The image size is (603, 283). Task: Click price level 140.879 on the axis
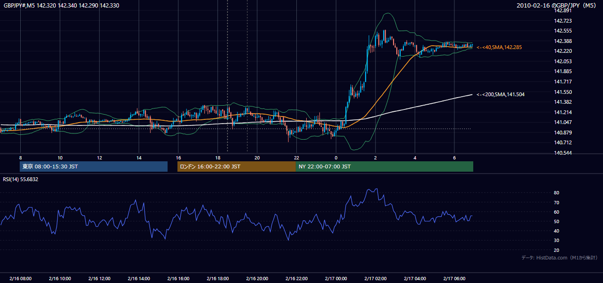(562, 133)
